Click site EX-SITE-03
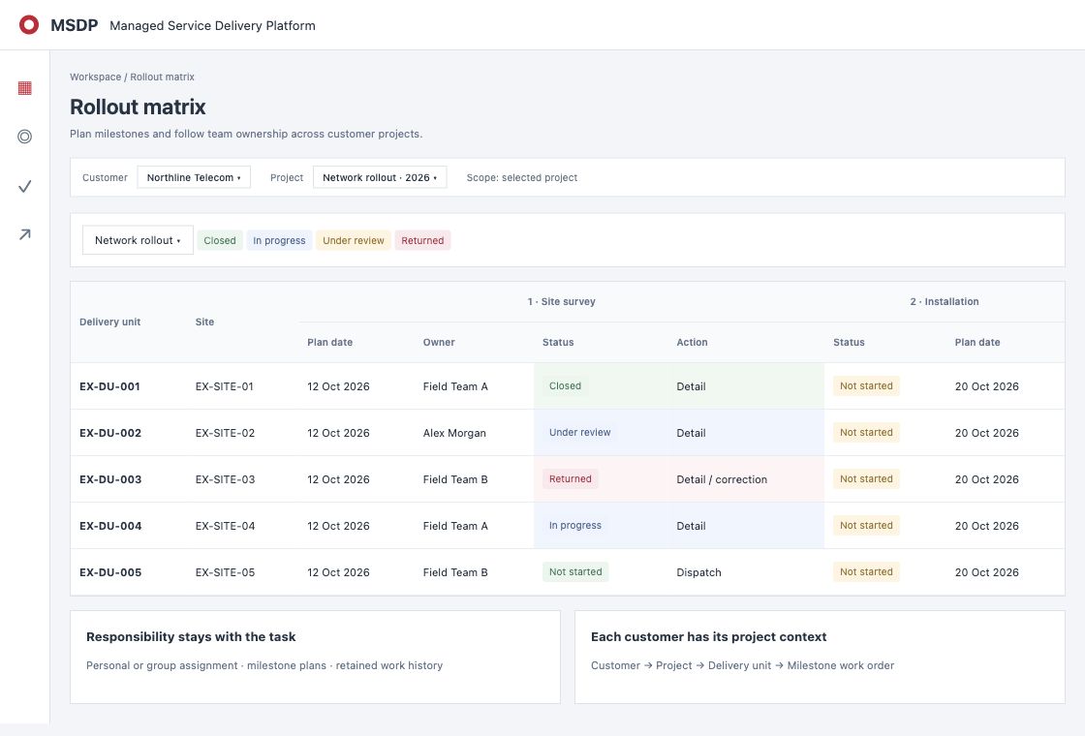This screenshot has height=736, width=1085. click(x=225, y=478)
